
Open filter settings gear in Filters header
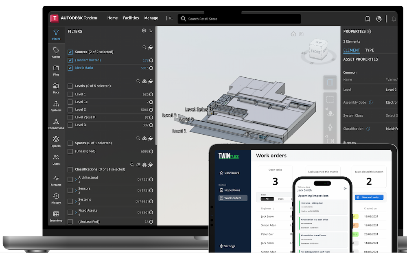click(144, 31)
